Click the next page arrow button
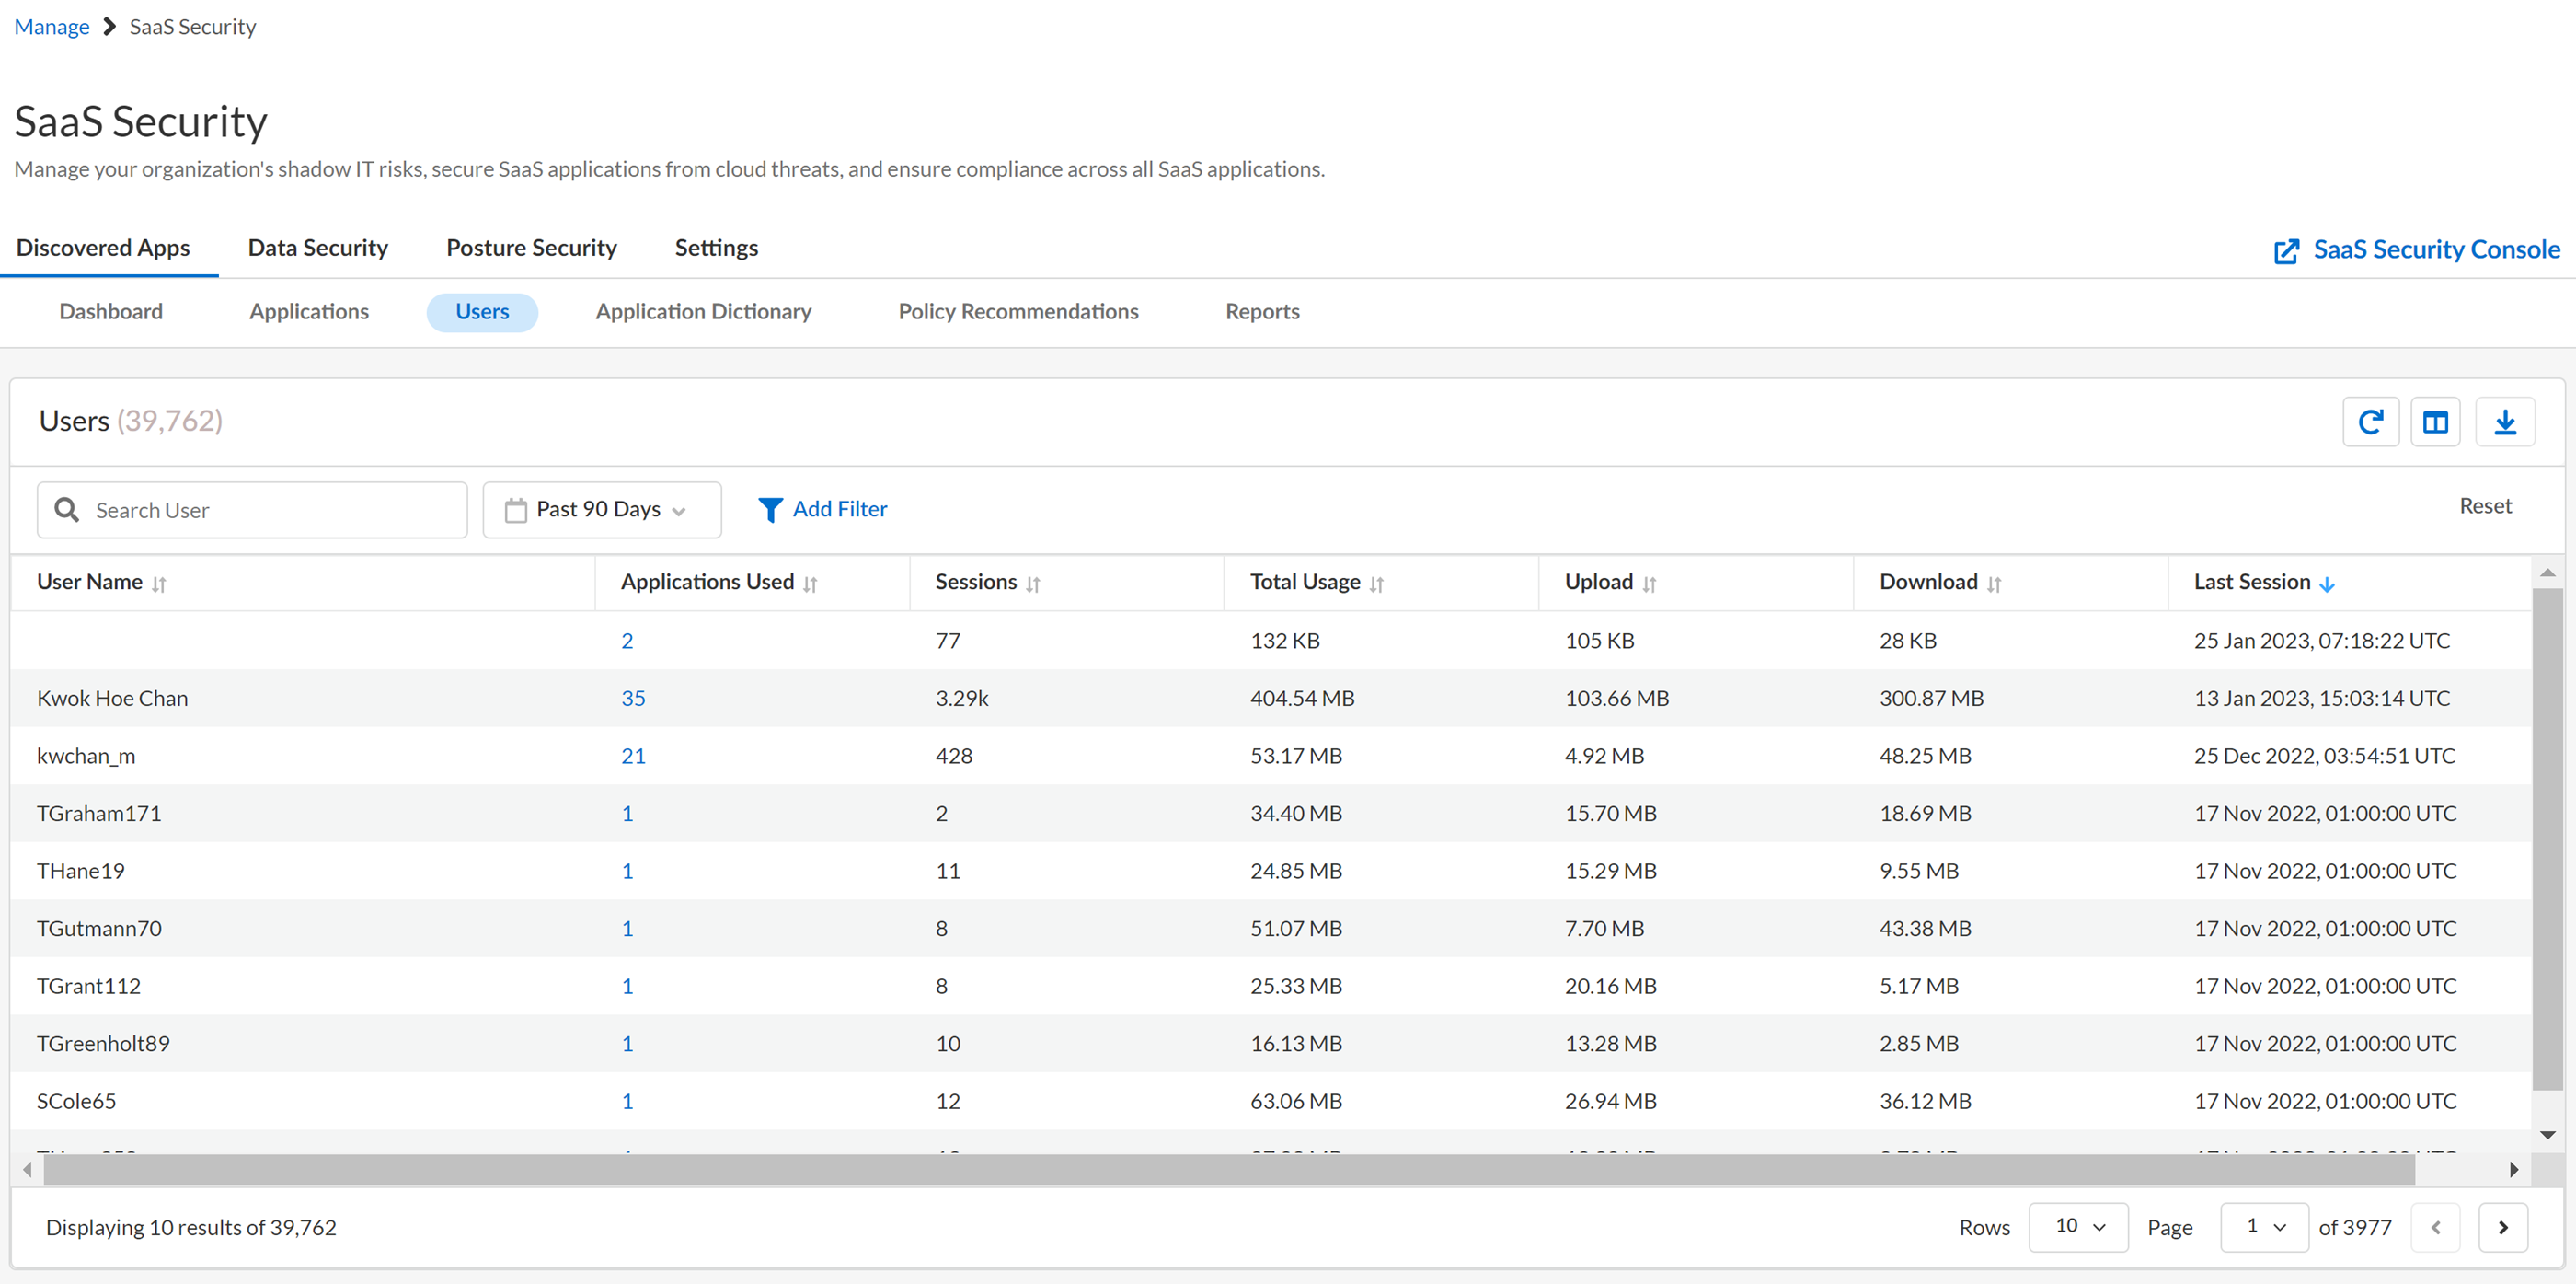 [2502, 1227]
